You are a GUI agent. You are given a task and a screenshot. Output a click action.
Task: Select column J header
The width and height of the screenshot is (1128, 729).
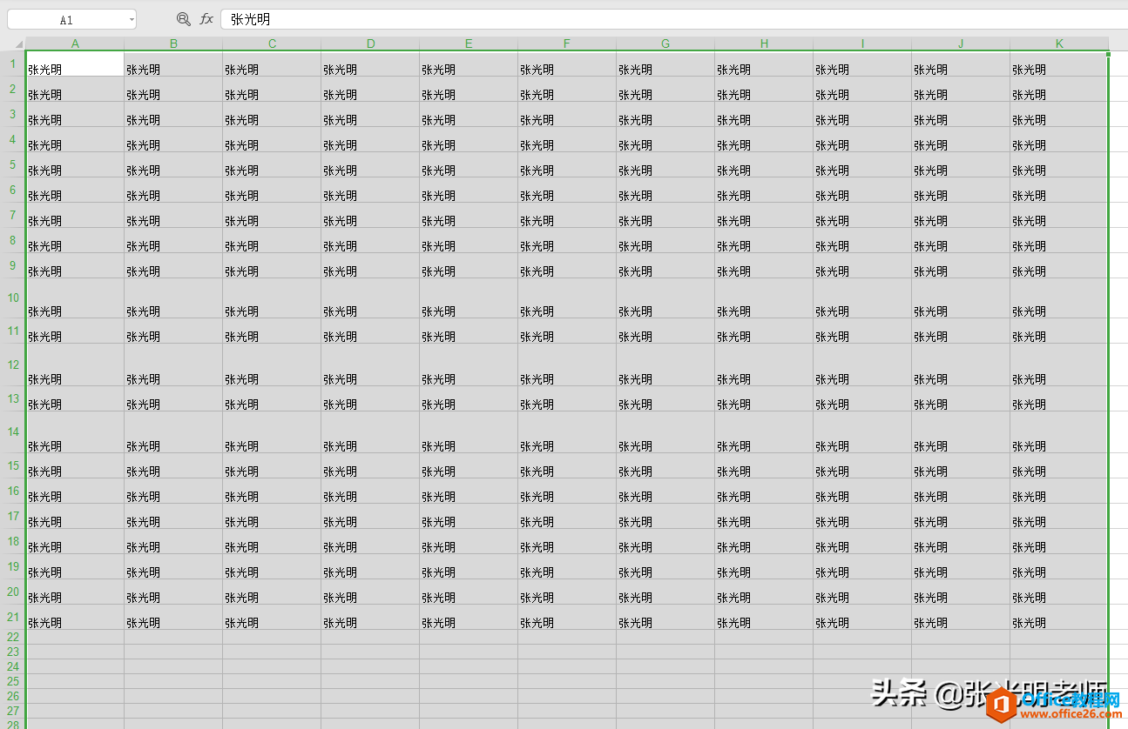[961, 43]
